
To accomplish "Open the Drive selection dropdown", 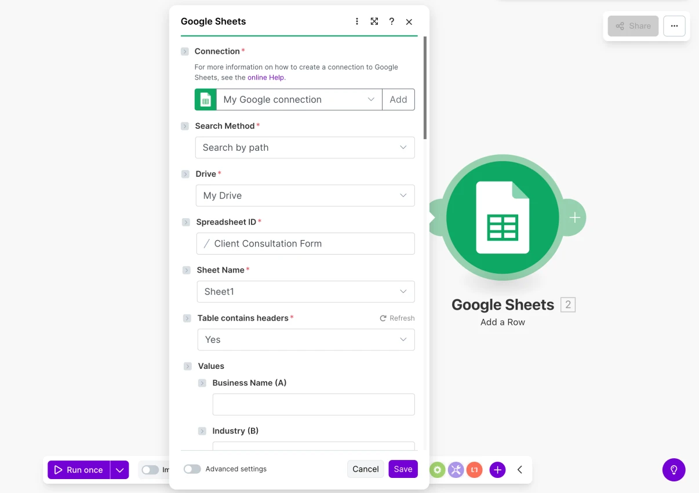I will coord(305,195).
